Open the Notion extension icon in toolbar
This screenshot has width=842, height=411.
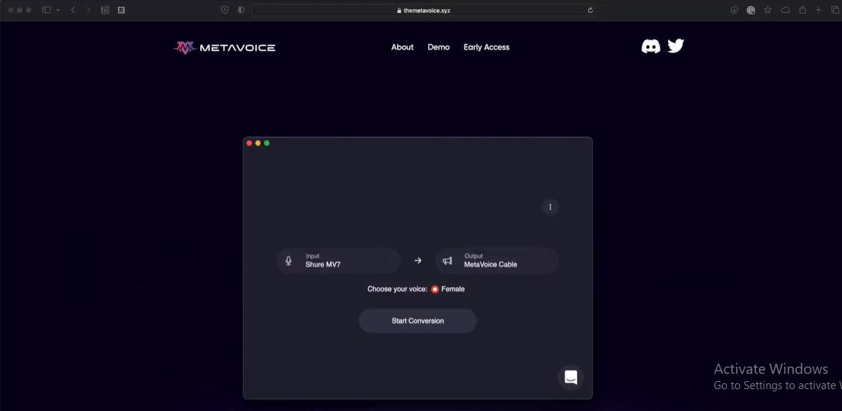click(105, 10)
